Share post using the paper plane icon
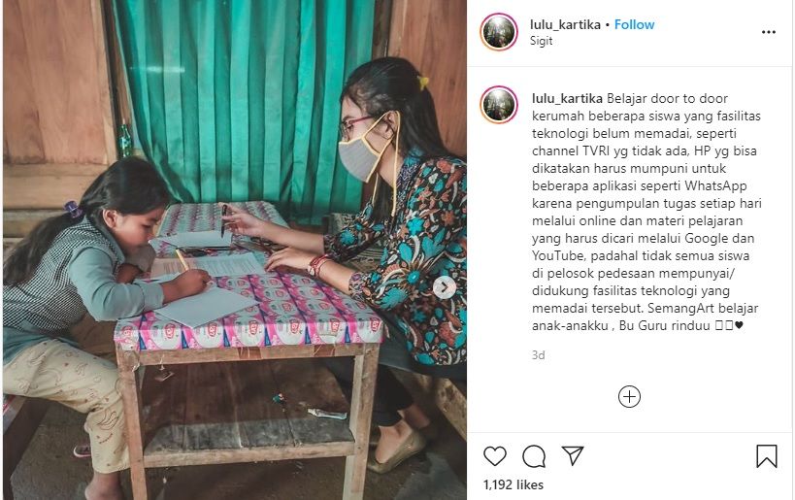 pos(573,456)
